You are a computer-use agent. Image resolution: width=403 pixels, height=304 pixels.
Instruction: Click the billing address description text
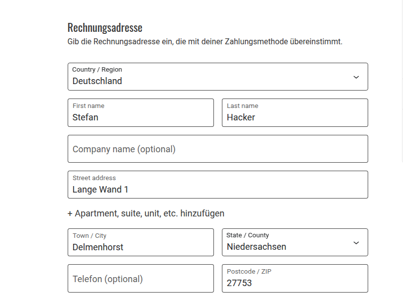(x=205, y=42)
